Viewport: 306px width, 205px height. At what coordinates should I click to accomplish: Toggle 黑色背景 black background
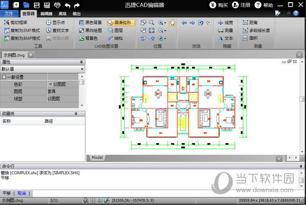point(91,22)
